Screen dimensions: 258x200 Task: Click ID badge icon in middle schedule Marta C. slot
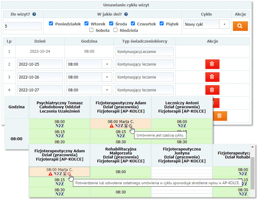tap(126, 126)
